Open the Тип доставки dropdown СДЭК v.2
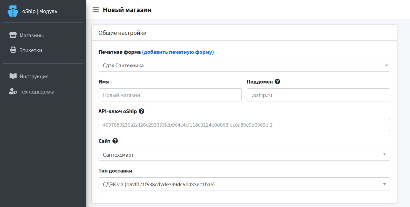This screenshot has width=410, height=207. point(244,184)
